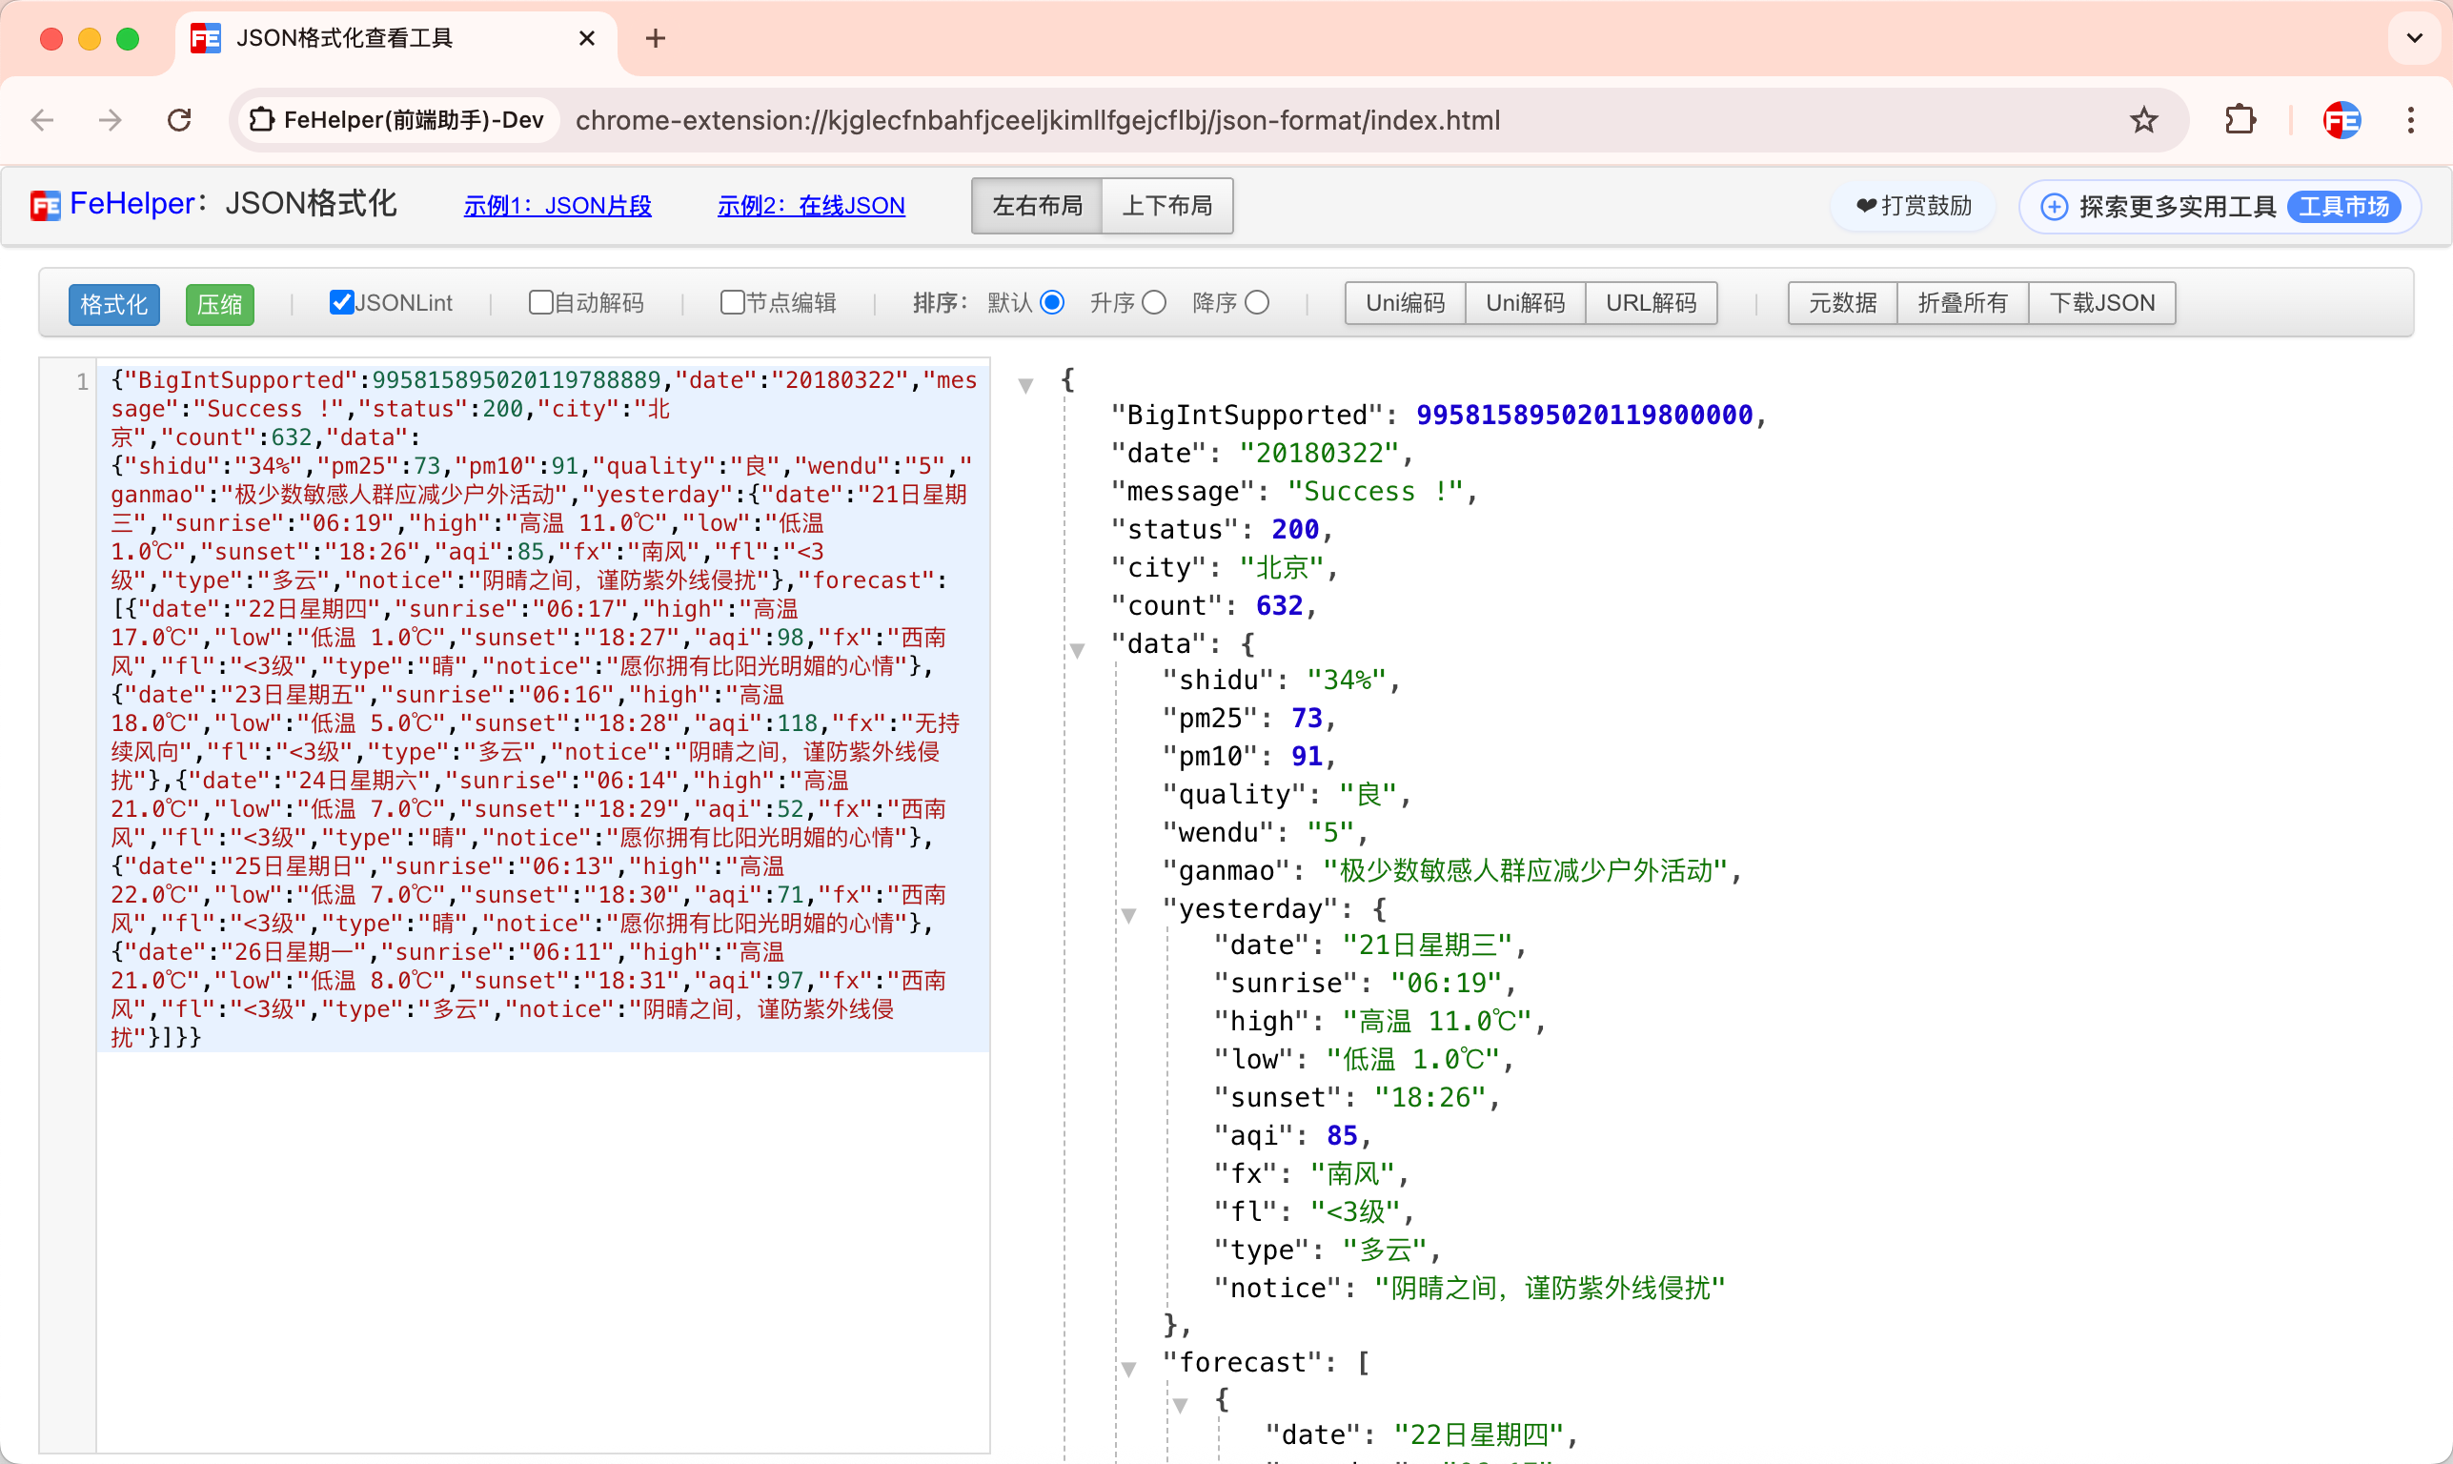2453x1464 pixels.
Task: Open 示例1: JSON片段 link
Action: 557,205
